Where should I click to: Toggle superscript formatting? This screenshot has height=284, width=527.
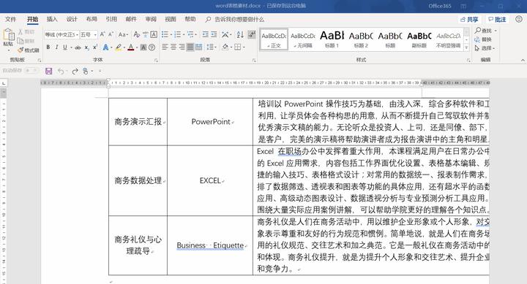pos(95,47)
